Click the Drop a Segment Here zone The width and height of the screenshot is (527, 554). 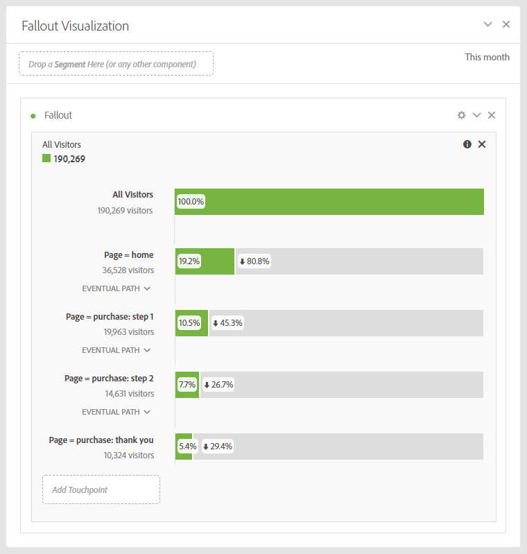click(116, 64)
